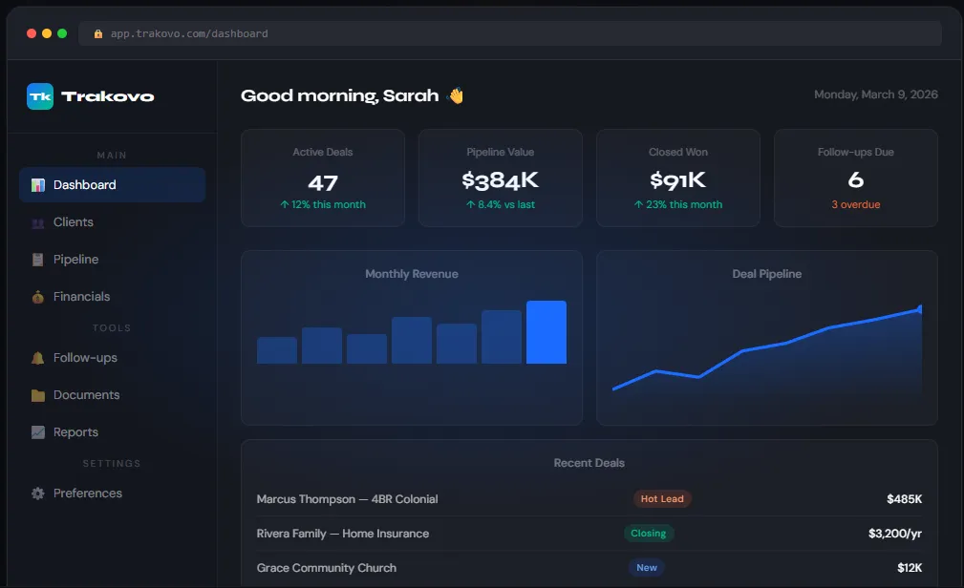Open Preferences settings
Screen dimensions: 964x588
point(112,493)
